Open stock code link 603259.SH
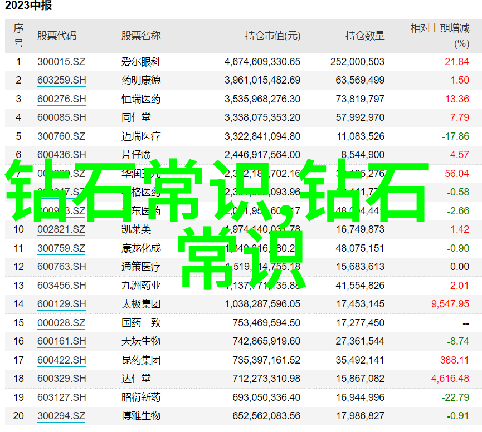 61,80
